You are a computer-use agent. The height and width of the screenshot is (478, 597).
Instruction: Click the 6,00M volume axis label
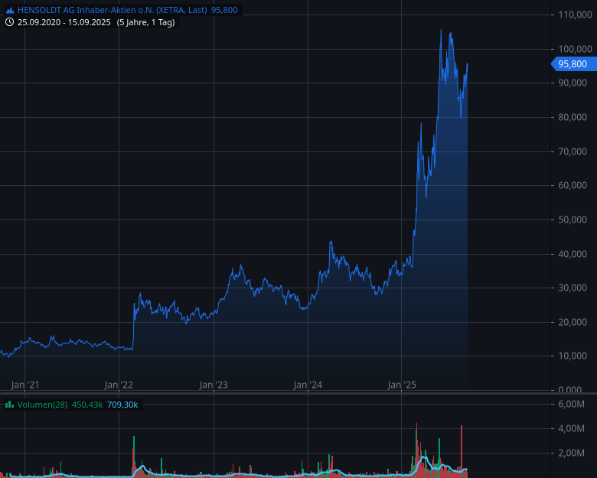571,404
